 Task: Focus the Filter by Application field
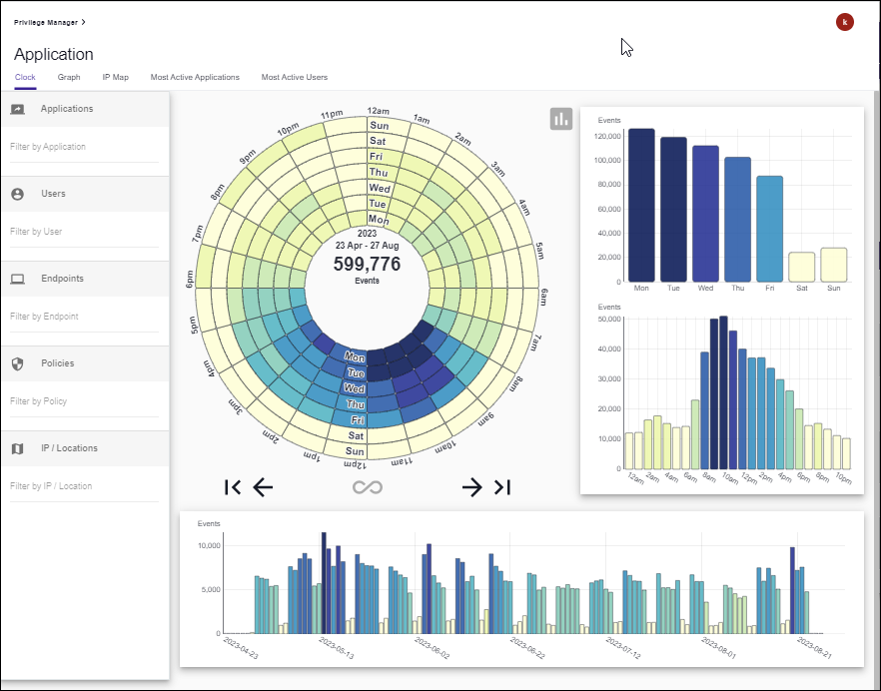(84, 147)
